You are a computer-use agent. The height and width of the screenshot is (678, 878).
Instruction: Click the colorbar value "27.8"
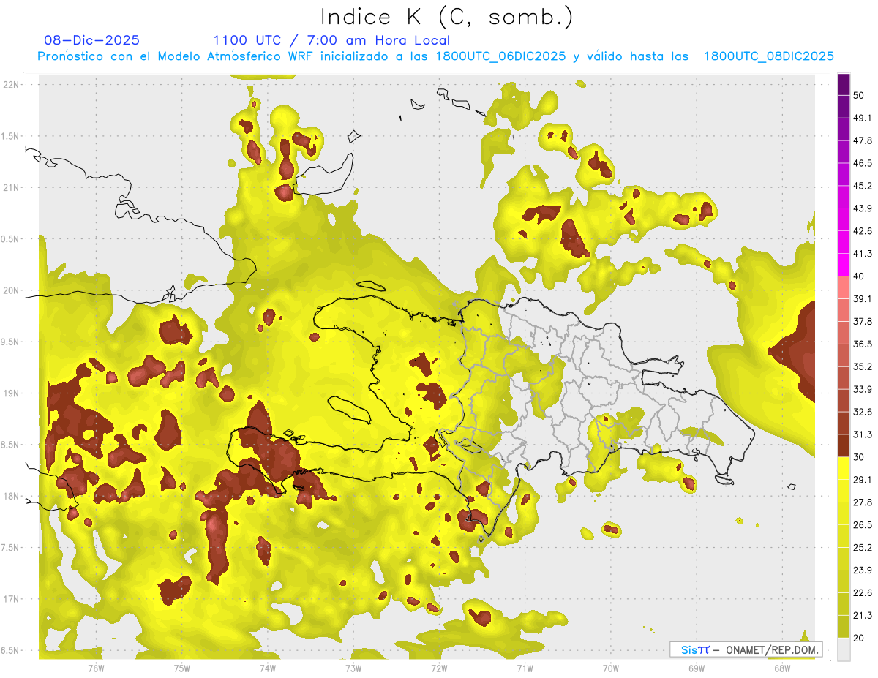pyautogui.click(x=863, y=502)
